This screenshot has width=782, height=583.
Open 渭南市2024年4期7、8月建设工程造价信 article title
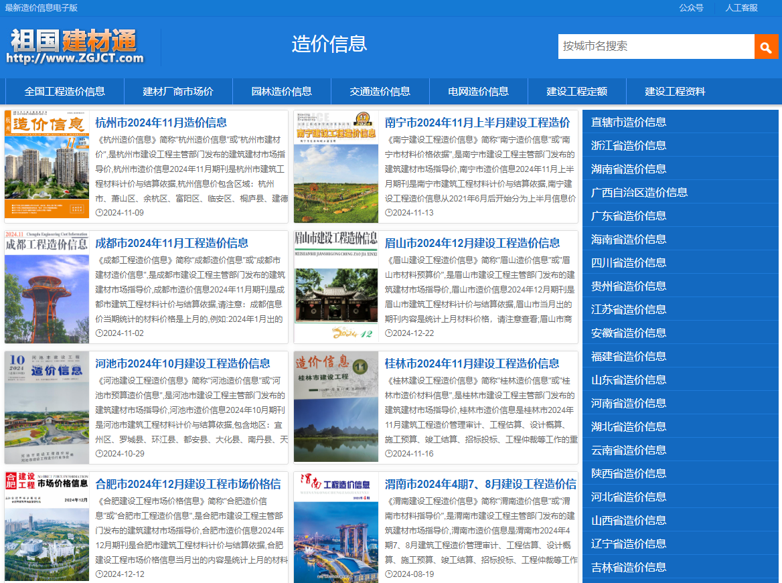point(480,484)
